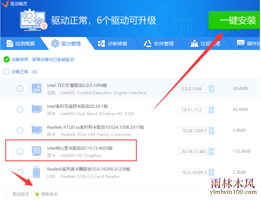Choose the 最新版本 radio option
Viewport: 261px width, 200px height.
pyautogui.click(x=37, y=194)
